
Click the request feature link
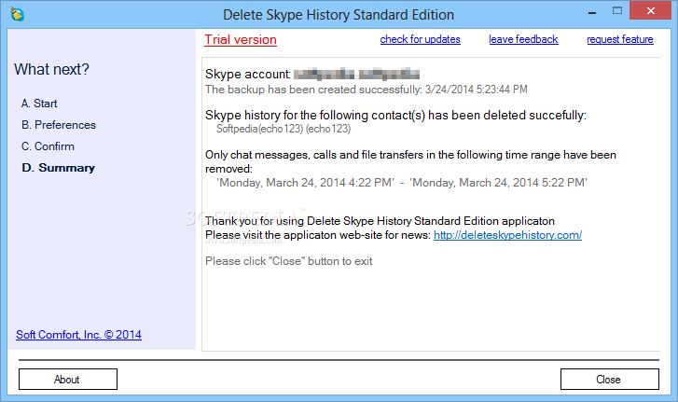pos(619,39)
